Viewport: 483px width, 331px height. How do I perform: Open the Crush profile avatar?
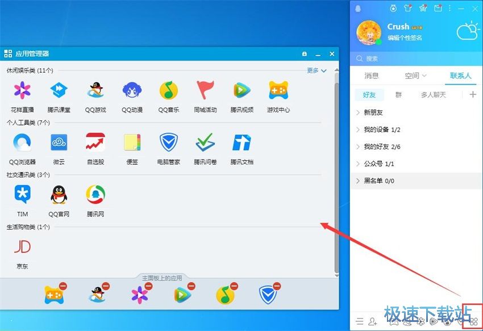tap(368, 32)
